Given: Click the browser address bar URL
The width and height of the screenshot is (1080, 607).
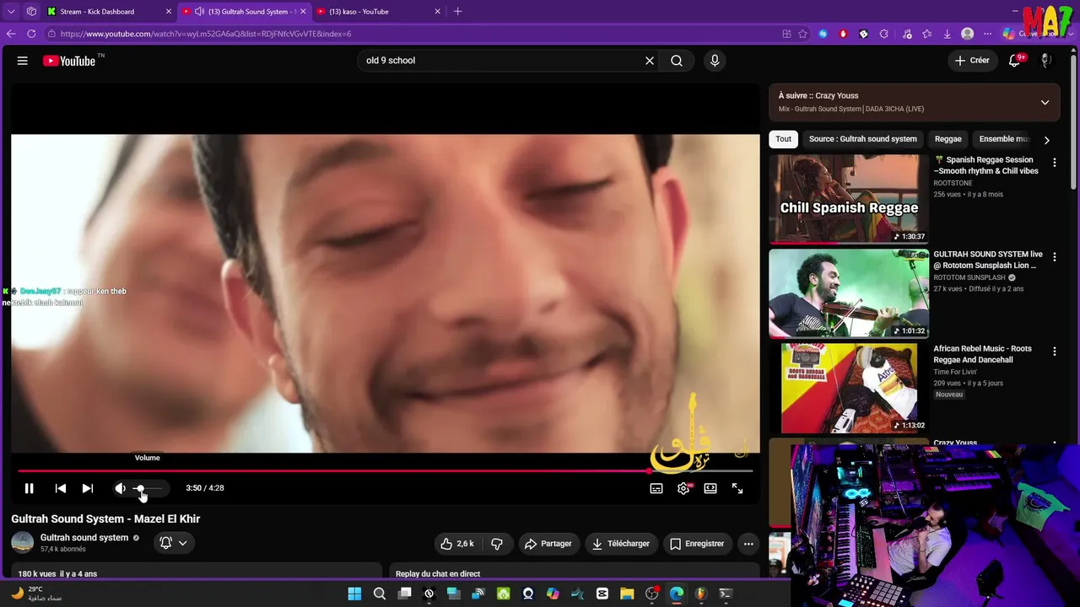Looking at the screenshot, I should click(206, 34).
